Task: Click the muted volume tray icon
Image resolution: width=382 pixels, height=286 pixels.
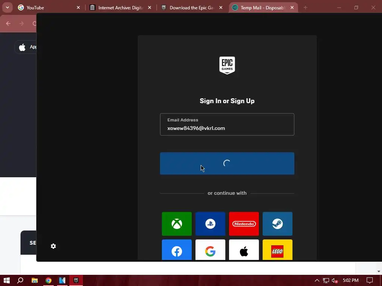Action: [335, 281]
